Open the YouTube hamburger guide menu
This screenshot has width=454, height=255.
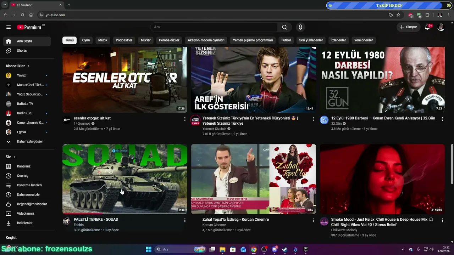(x=9, y=27)
